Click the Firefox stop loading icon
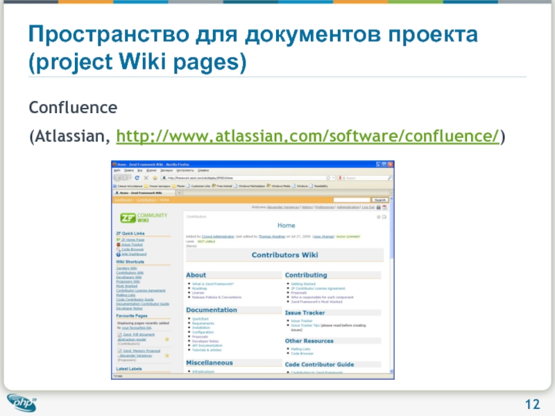 point(145,178)
